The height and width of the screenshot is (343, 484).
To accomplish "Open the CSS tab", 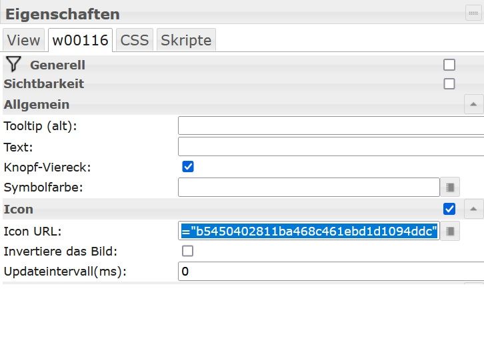I will [135, 40].
